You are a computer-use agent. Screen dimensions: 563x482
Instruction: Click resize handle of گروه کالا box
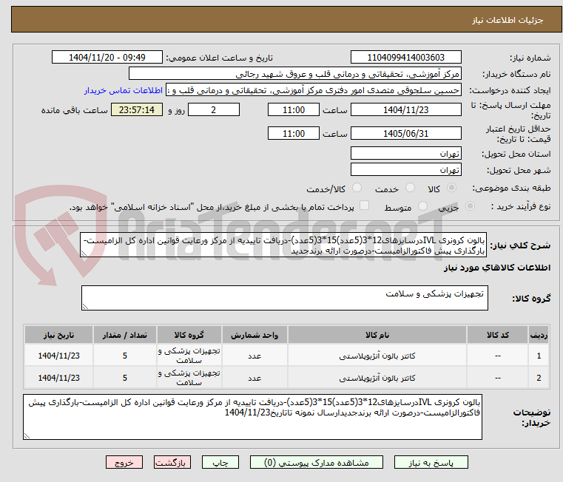tap(85, 307)
